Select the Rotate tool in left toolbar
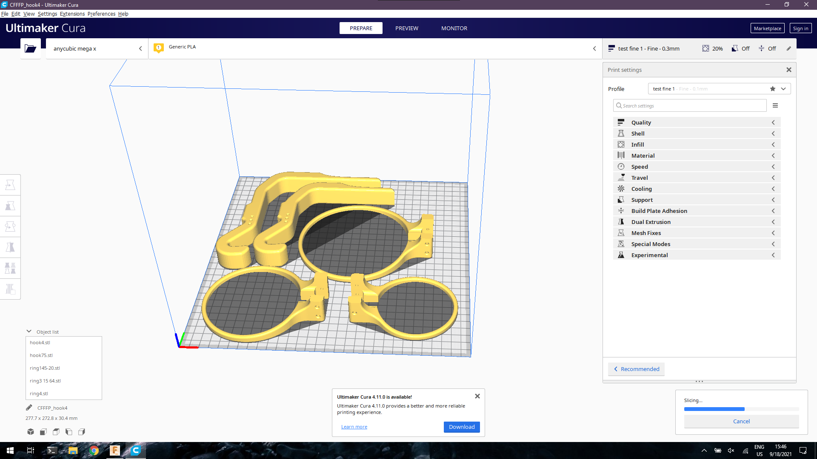This screenshot has width=817, height=459. (x=10, y=227)
